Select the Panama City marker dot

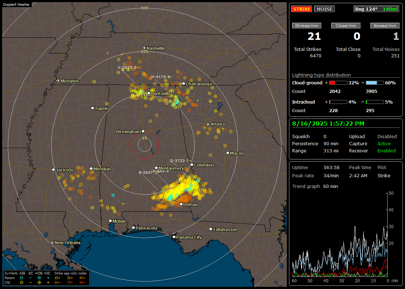[174, 237]
